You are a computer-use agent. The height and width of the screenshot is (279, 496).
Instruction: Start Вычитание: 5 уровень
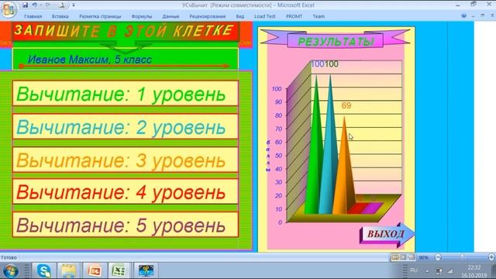pos(126,225)
